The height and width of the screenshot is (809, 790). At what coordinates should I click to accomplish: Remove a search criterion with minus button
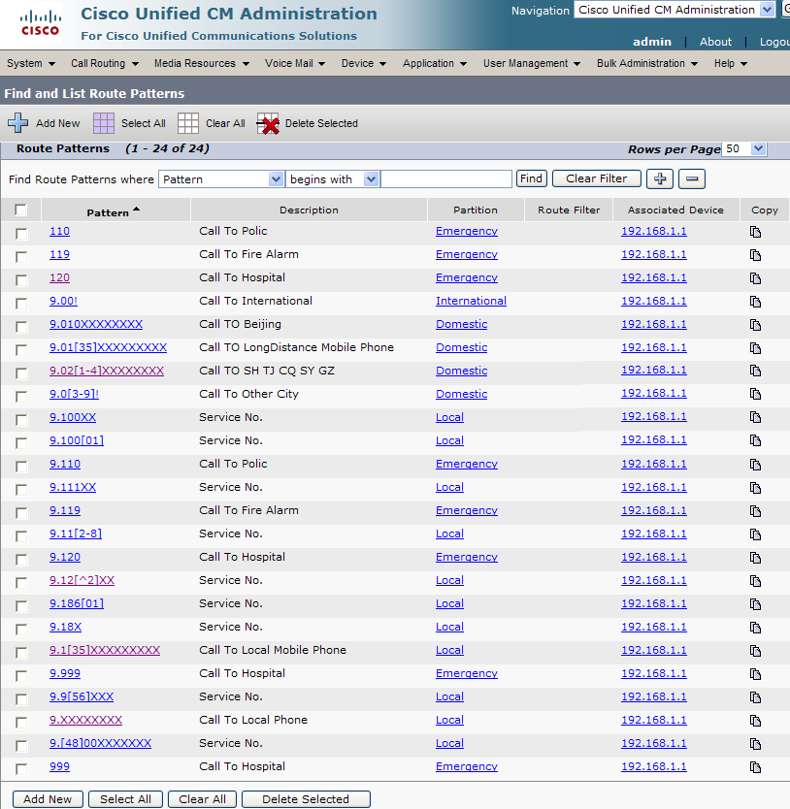[x=692, y=179]
